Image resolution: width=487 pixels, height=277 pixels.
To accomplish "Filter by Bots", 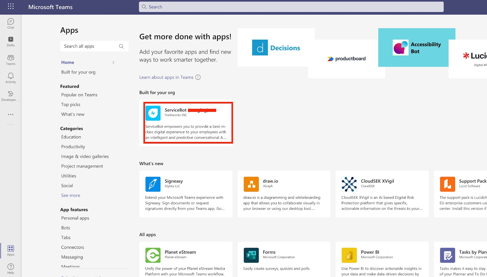I will 65,228.
